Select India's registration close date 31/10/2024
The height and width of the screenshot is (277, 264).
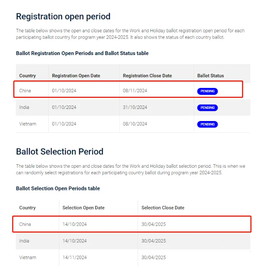pyautogui.click(x=135, y=107)
